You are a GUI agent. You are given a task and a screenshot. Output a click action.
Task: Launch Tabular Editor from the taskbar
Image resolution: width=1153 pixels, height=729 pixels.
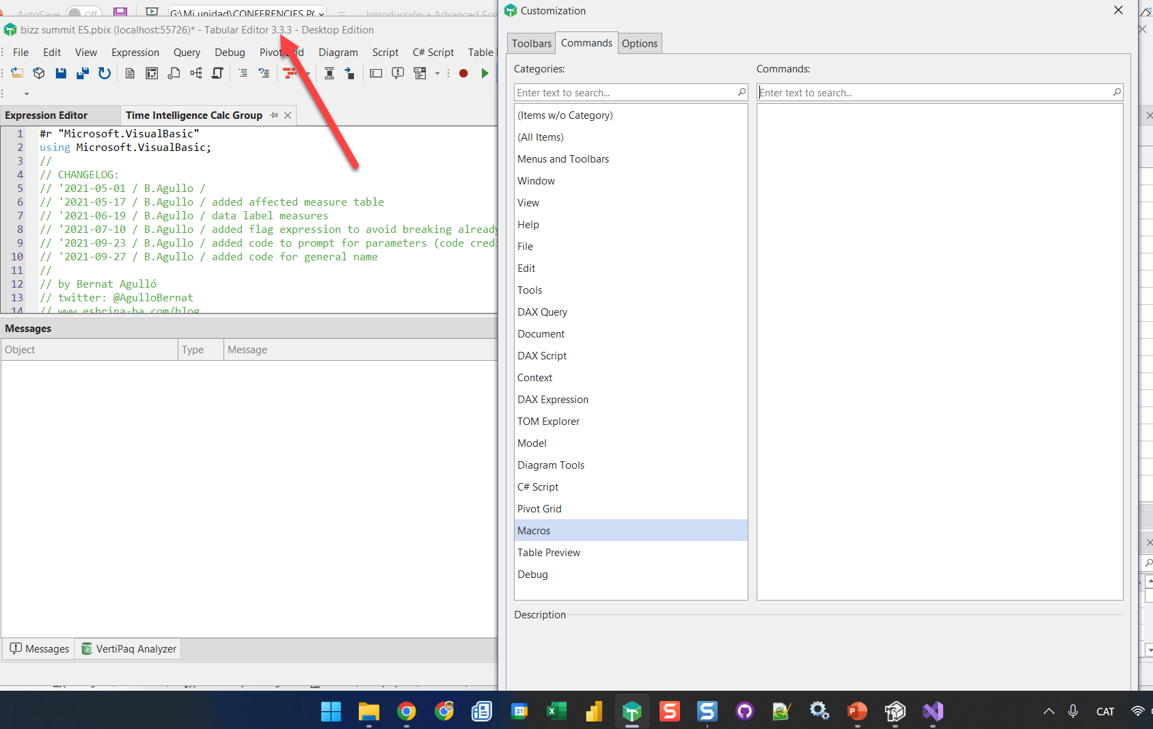[x=632, y=711]
